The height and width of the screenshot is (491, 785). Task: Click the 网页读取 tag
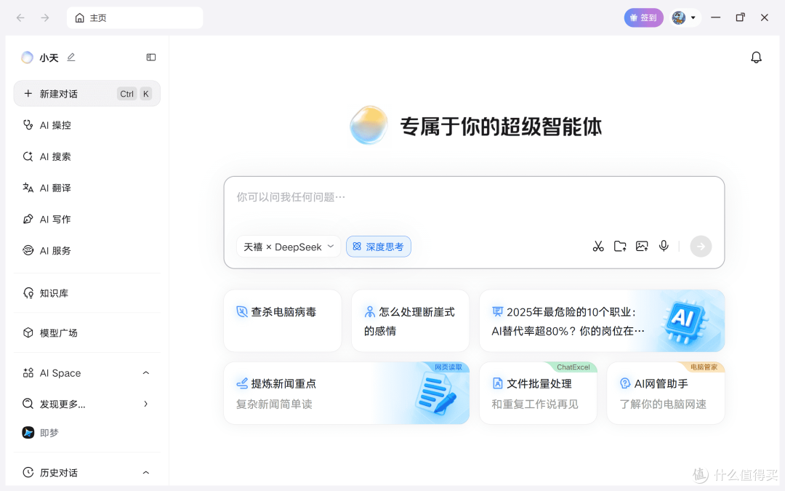(x=448, y=367)
